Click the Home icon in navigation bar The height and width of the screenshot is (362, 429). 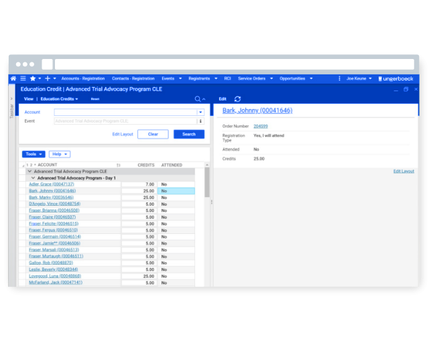pyautogui.click(x=13, y=78)
